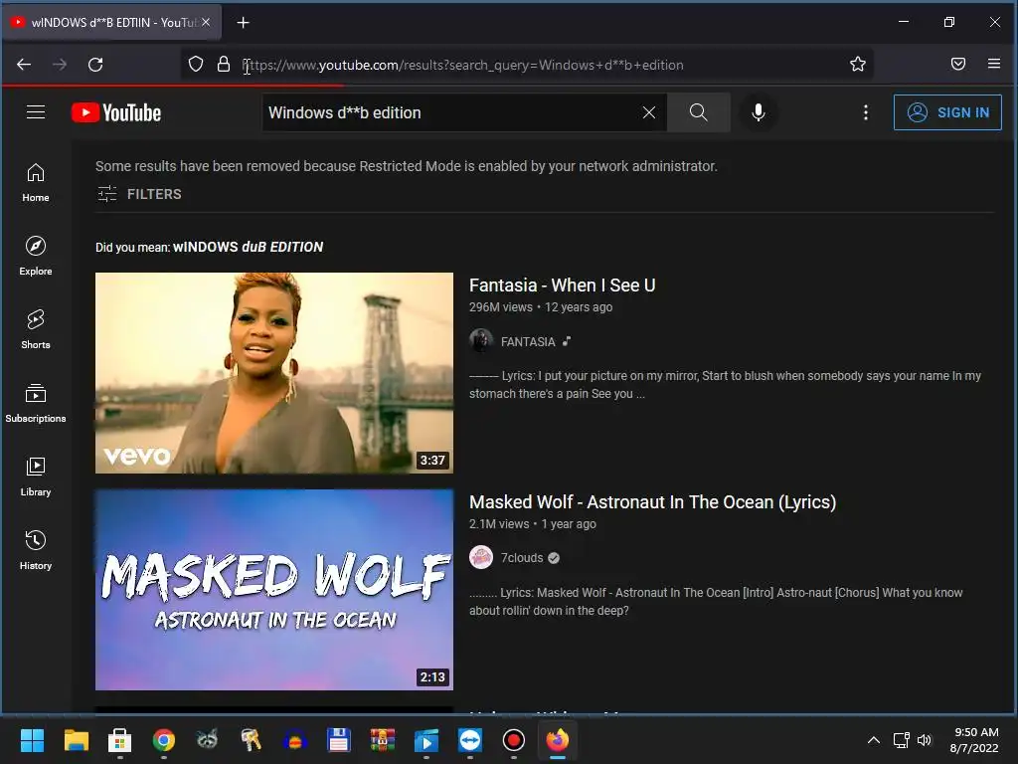Visit FANTASIA channel name

point(528,342)
